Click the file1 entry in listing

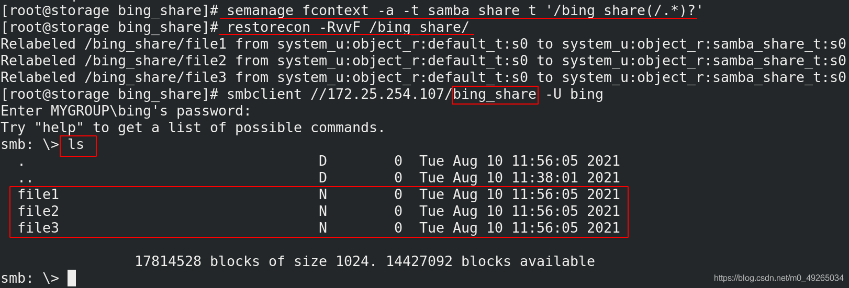(x=38, y=194)
